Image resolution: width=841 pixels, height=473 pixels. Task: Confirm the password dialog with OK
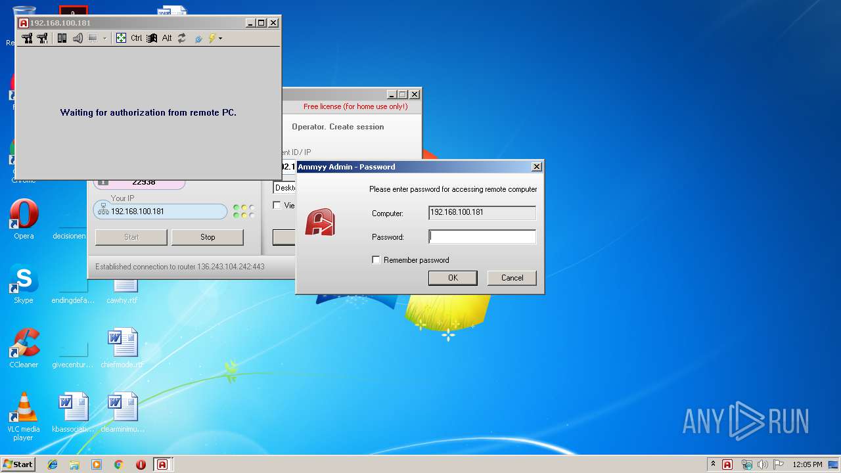[453, 278]
